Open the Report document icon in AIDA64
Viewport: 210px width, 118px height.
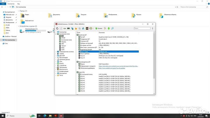[x=61, y=28]
